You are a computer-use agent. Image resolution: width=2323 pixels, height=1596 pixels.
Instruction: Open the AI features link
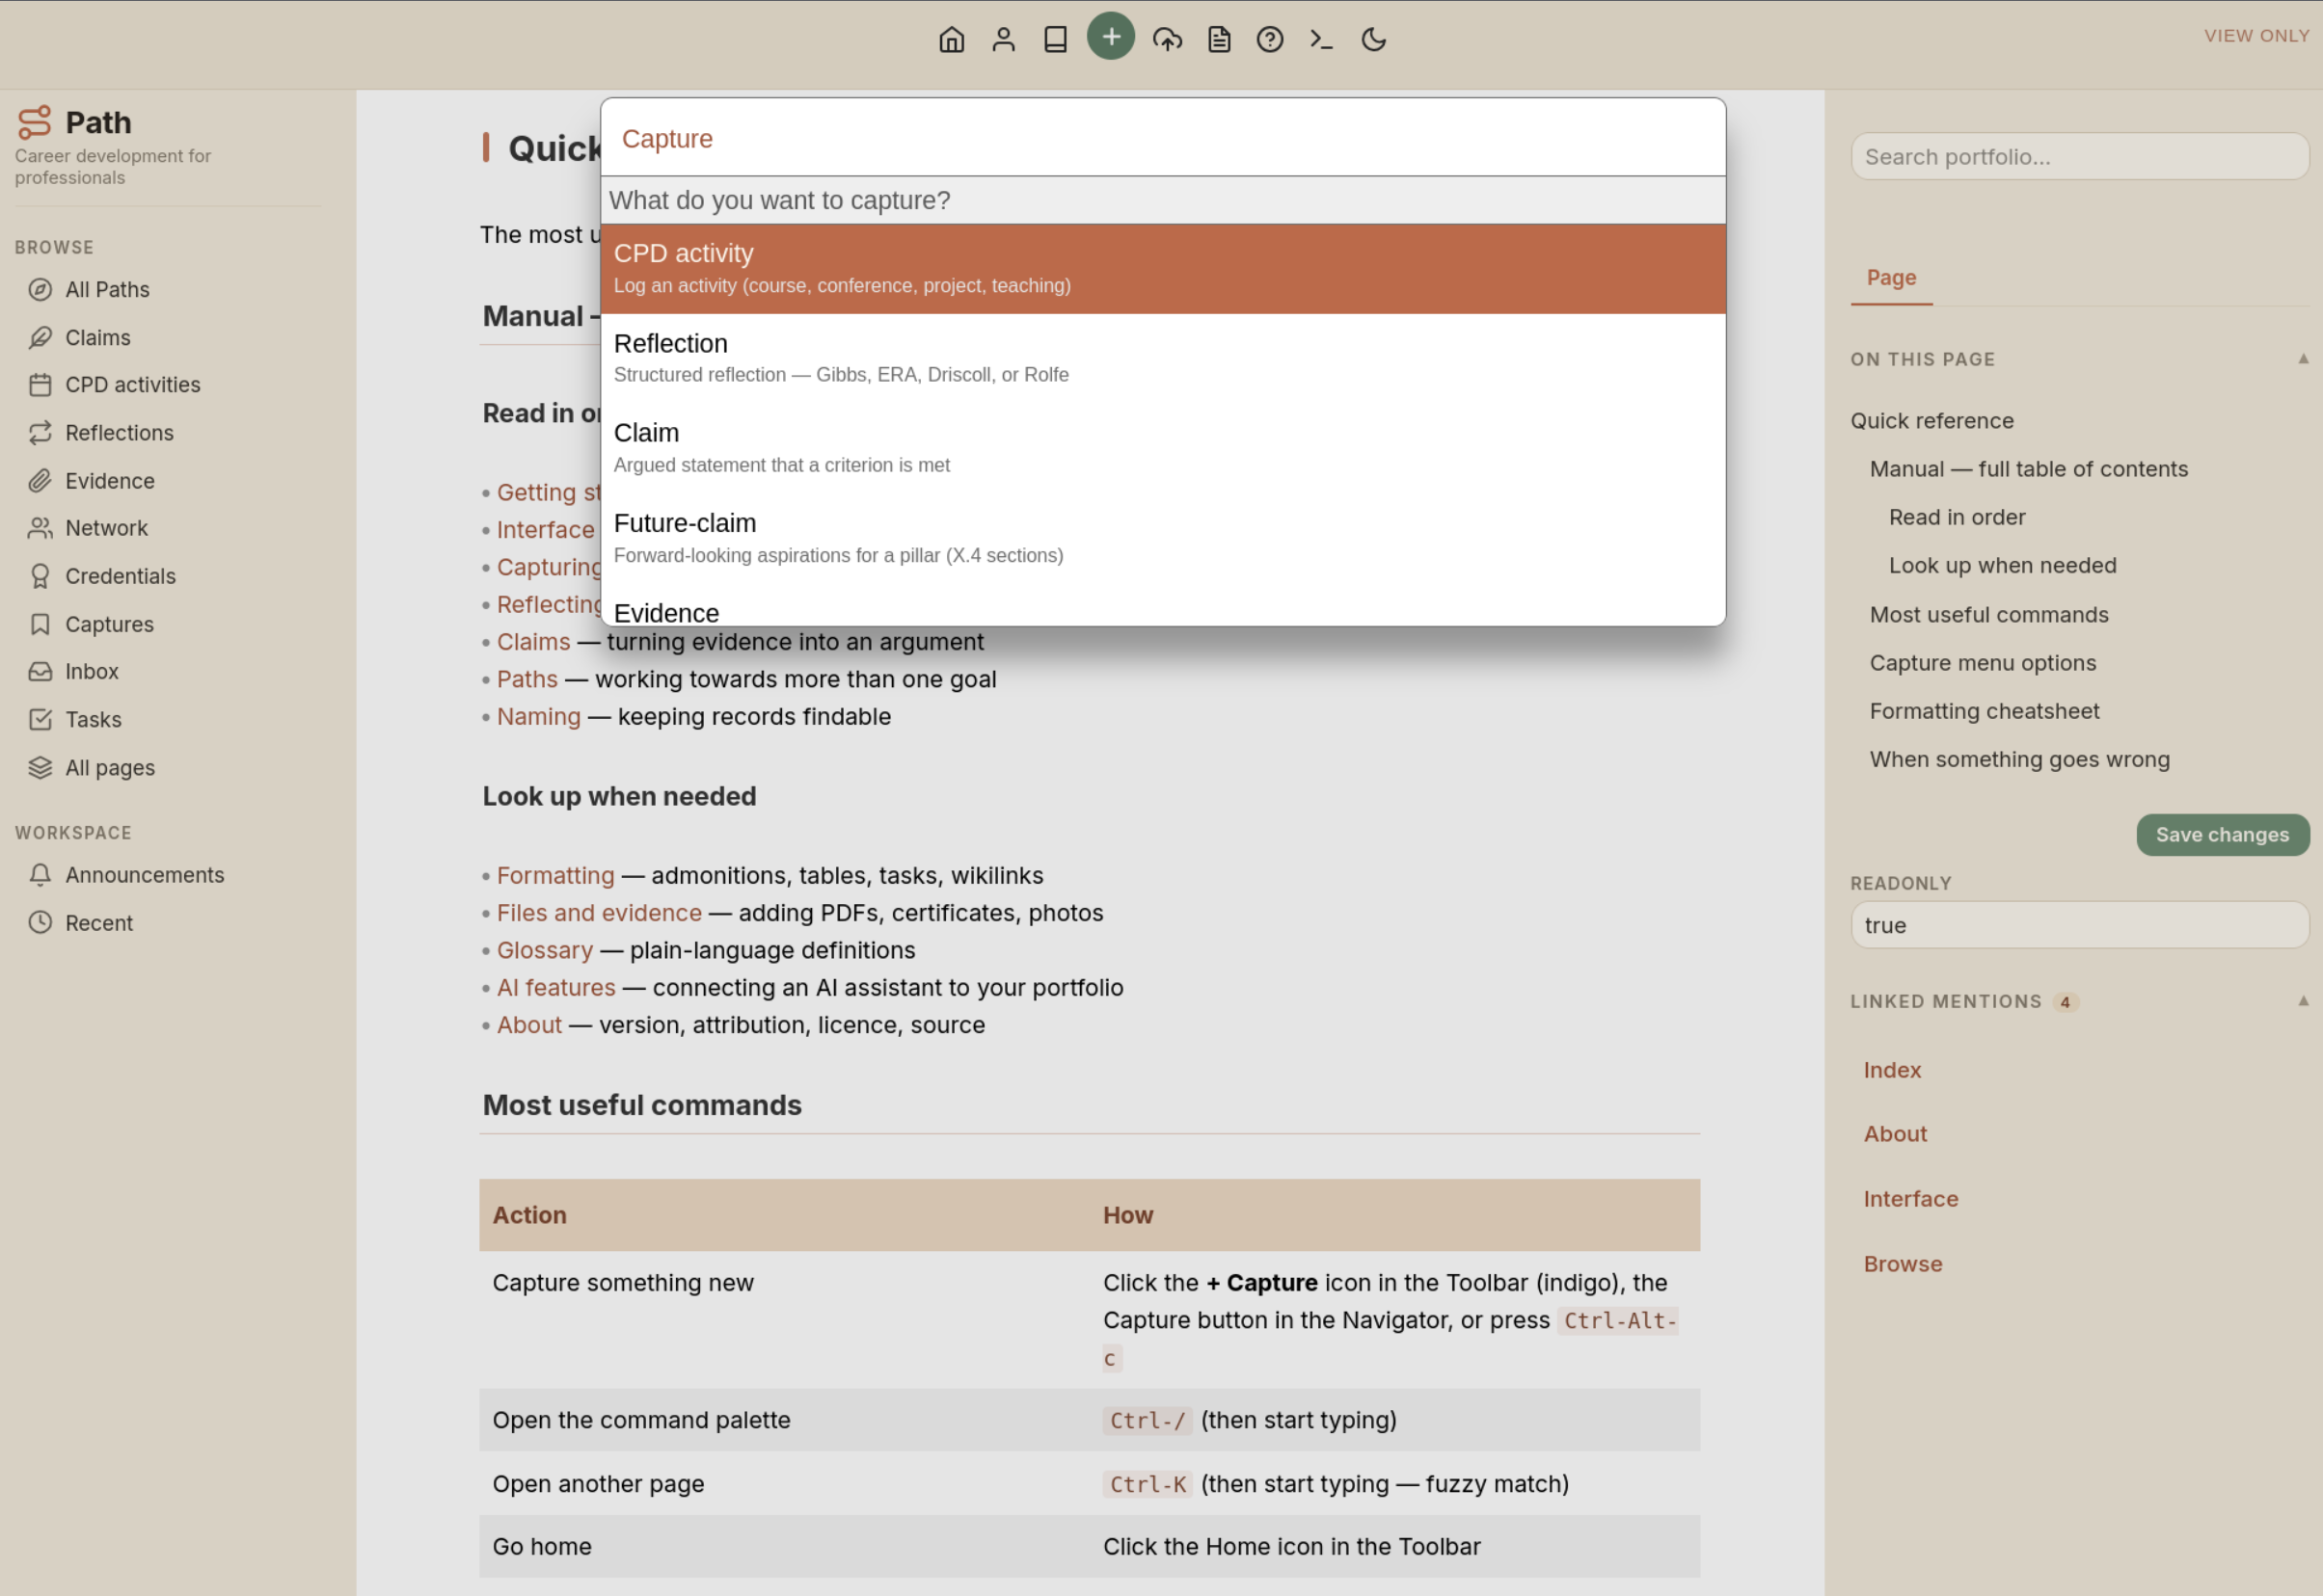click(556, 987)
